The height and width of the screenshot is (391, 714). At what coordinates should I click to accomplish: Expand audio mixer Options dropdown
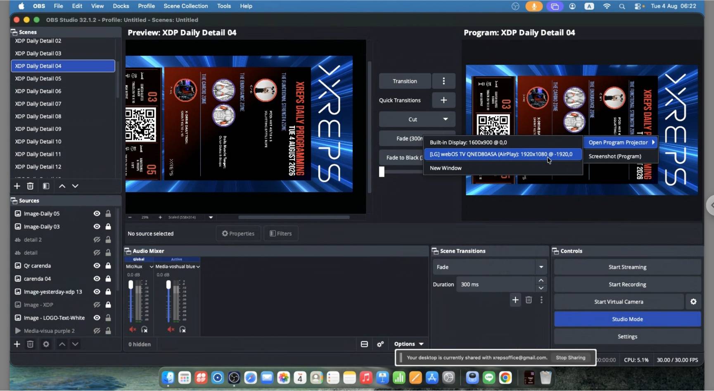409,344
